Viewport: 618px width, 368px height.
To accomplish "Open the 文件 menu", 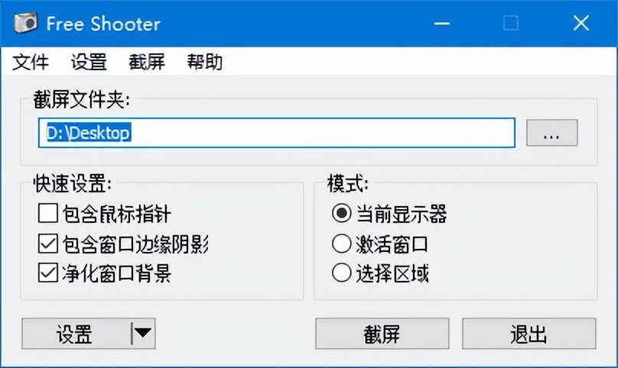I will click(x=31, y=63).
